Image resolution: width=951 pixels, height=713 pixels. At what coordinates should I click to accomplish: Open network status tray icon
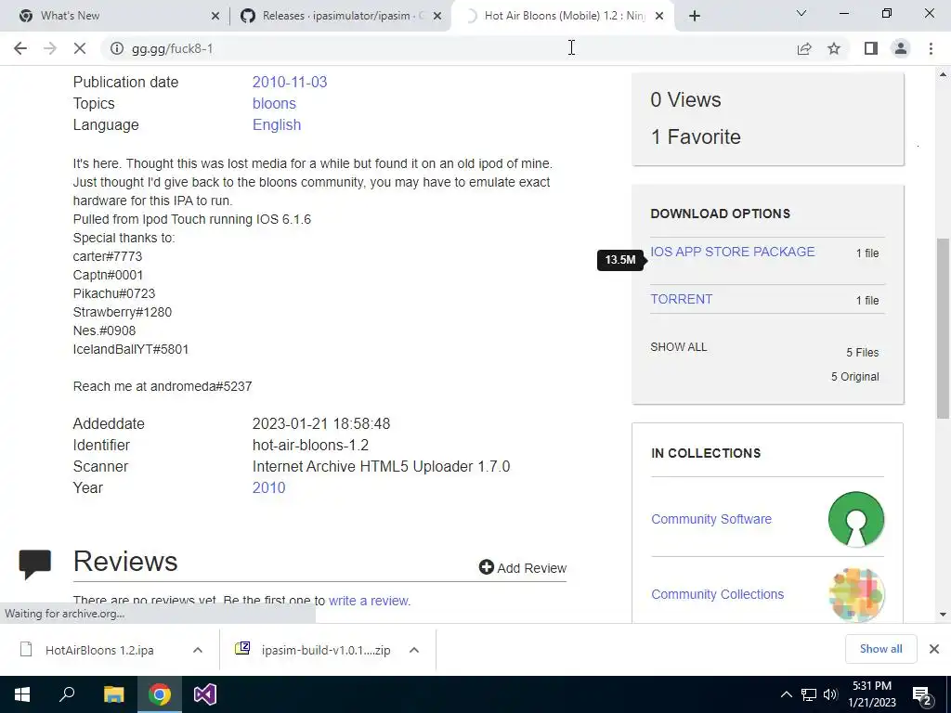(x=809, y=694)
